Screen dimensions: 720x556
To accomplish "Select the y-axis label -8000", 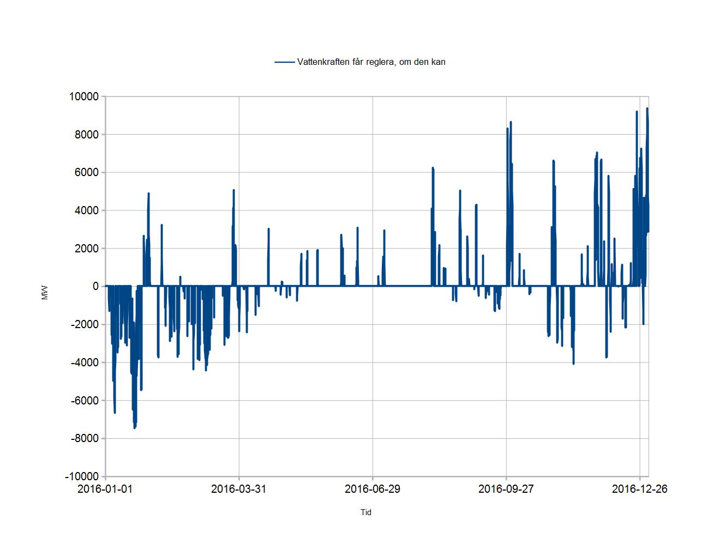I will [x=85, y=438].
